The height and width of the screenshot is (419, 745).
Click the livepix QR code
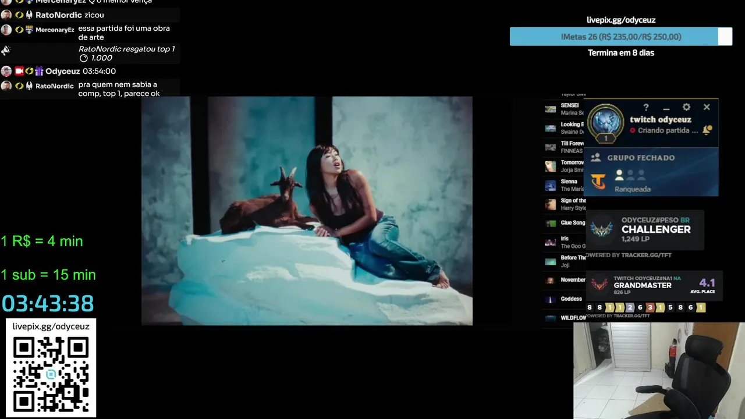click(x=51, y=375)
